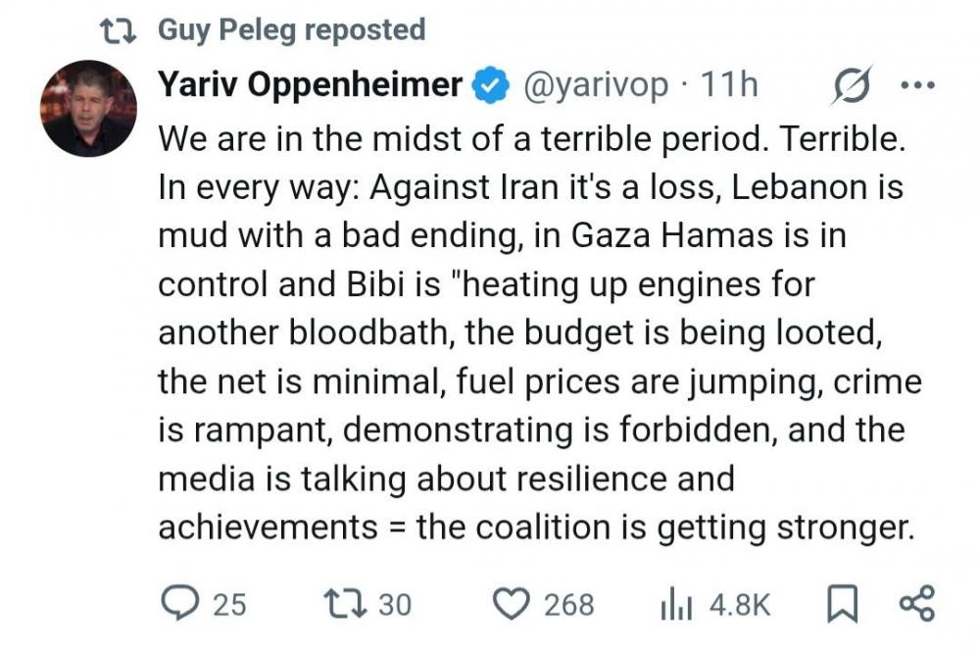This screenshot has width=980, height=656.
Task: Bookmark this post
Action: point(842,604)
